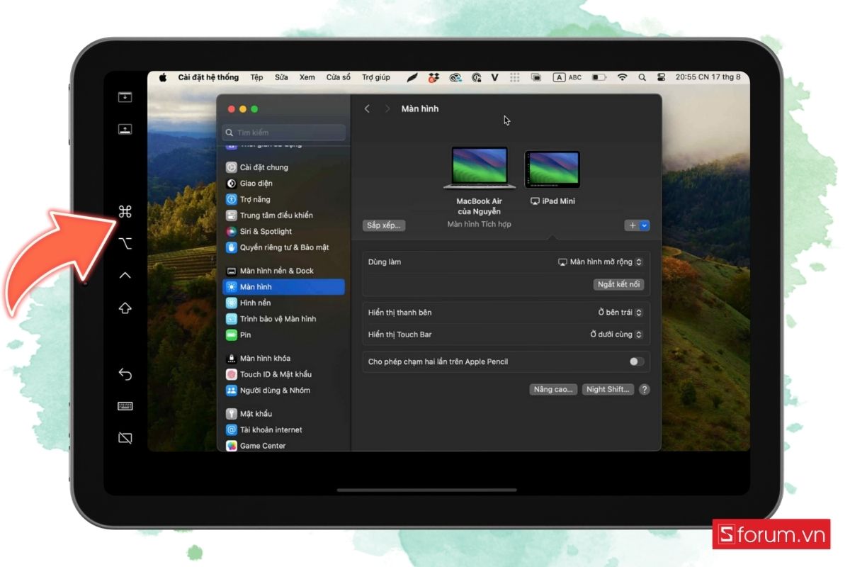Open the Cửa sổ menu
Screen dimensions: 850x567
pos(338,77)
